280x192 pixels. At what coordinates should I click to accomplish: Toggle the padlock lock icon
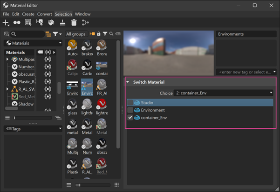99,33
